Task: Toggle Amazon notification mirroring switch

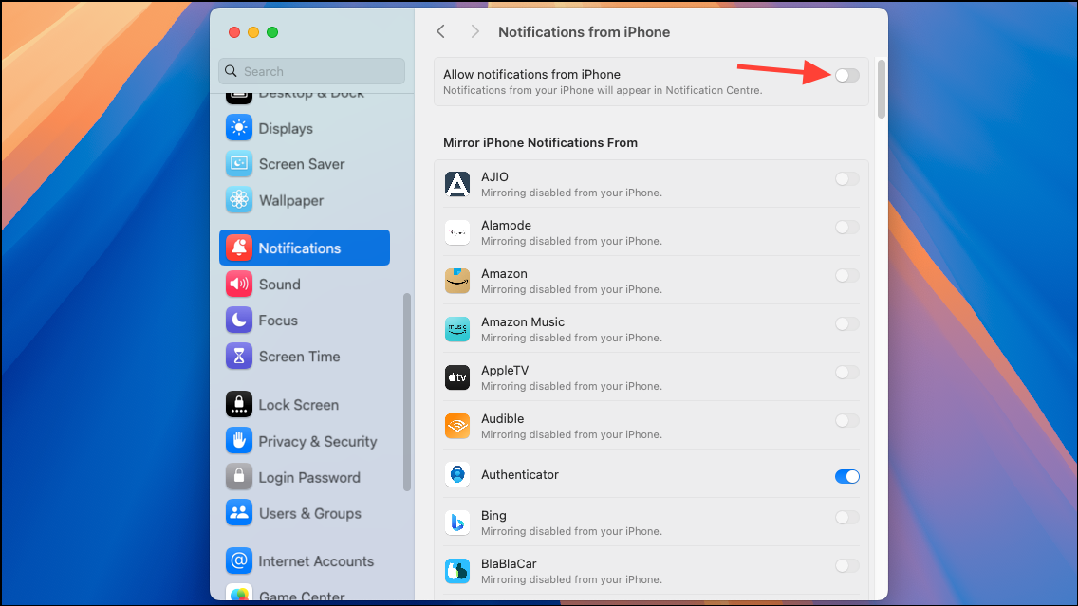Action: pos(847,276)
